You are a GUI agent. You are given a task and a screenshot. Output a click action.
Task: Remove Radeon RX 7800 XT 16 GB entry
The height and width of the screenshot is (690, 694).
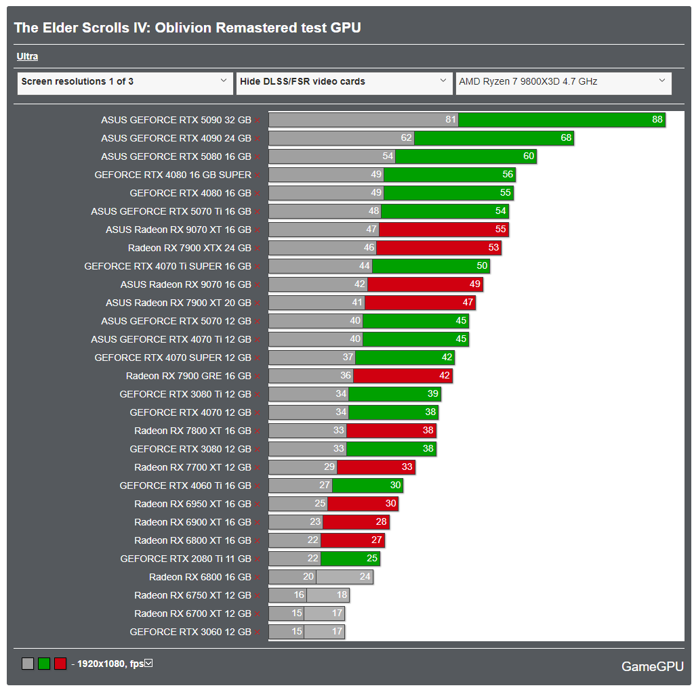coord(258,431)
